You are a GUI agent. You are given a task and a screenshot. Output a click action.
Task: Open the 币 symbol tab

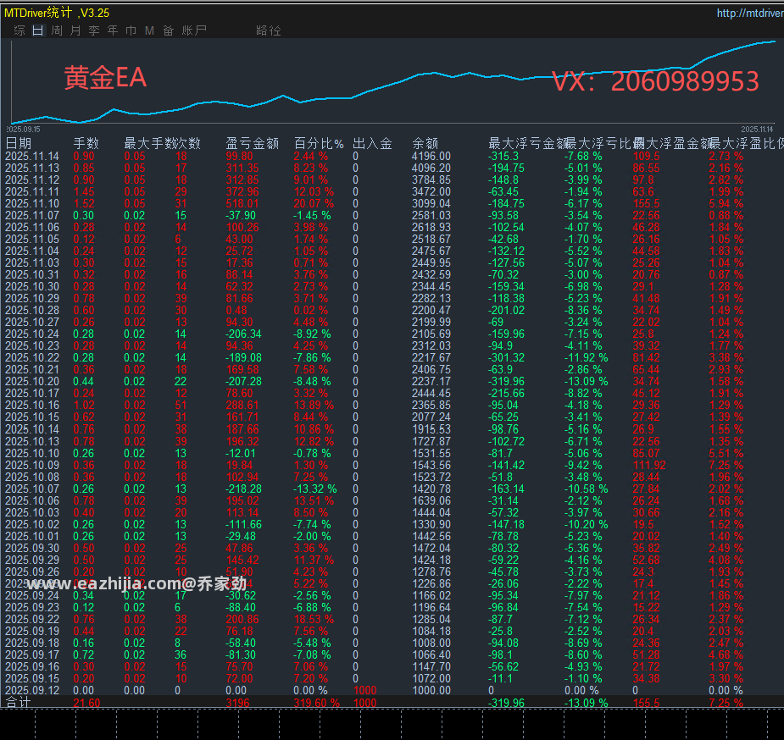click(131, 30)
